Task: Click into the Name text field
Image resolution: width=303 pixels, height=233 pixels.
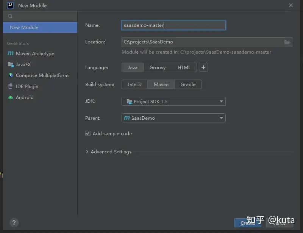Action: pos(173,25)
